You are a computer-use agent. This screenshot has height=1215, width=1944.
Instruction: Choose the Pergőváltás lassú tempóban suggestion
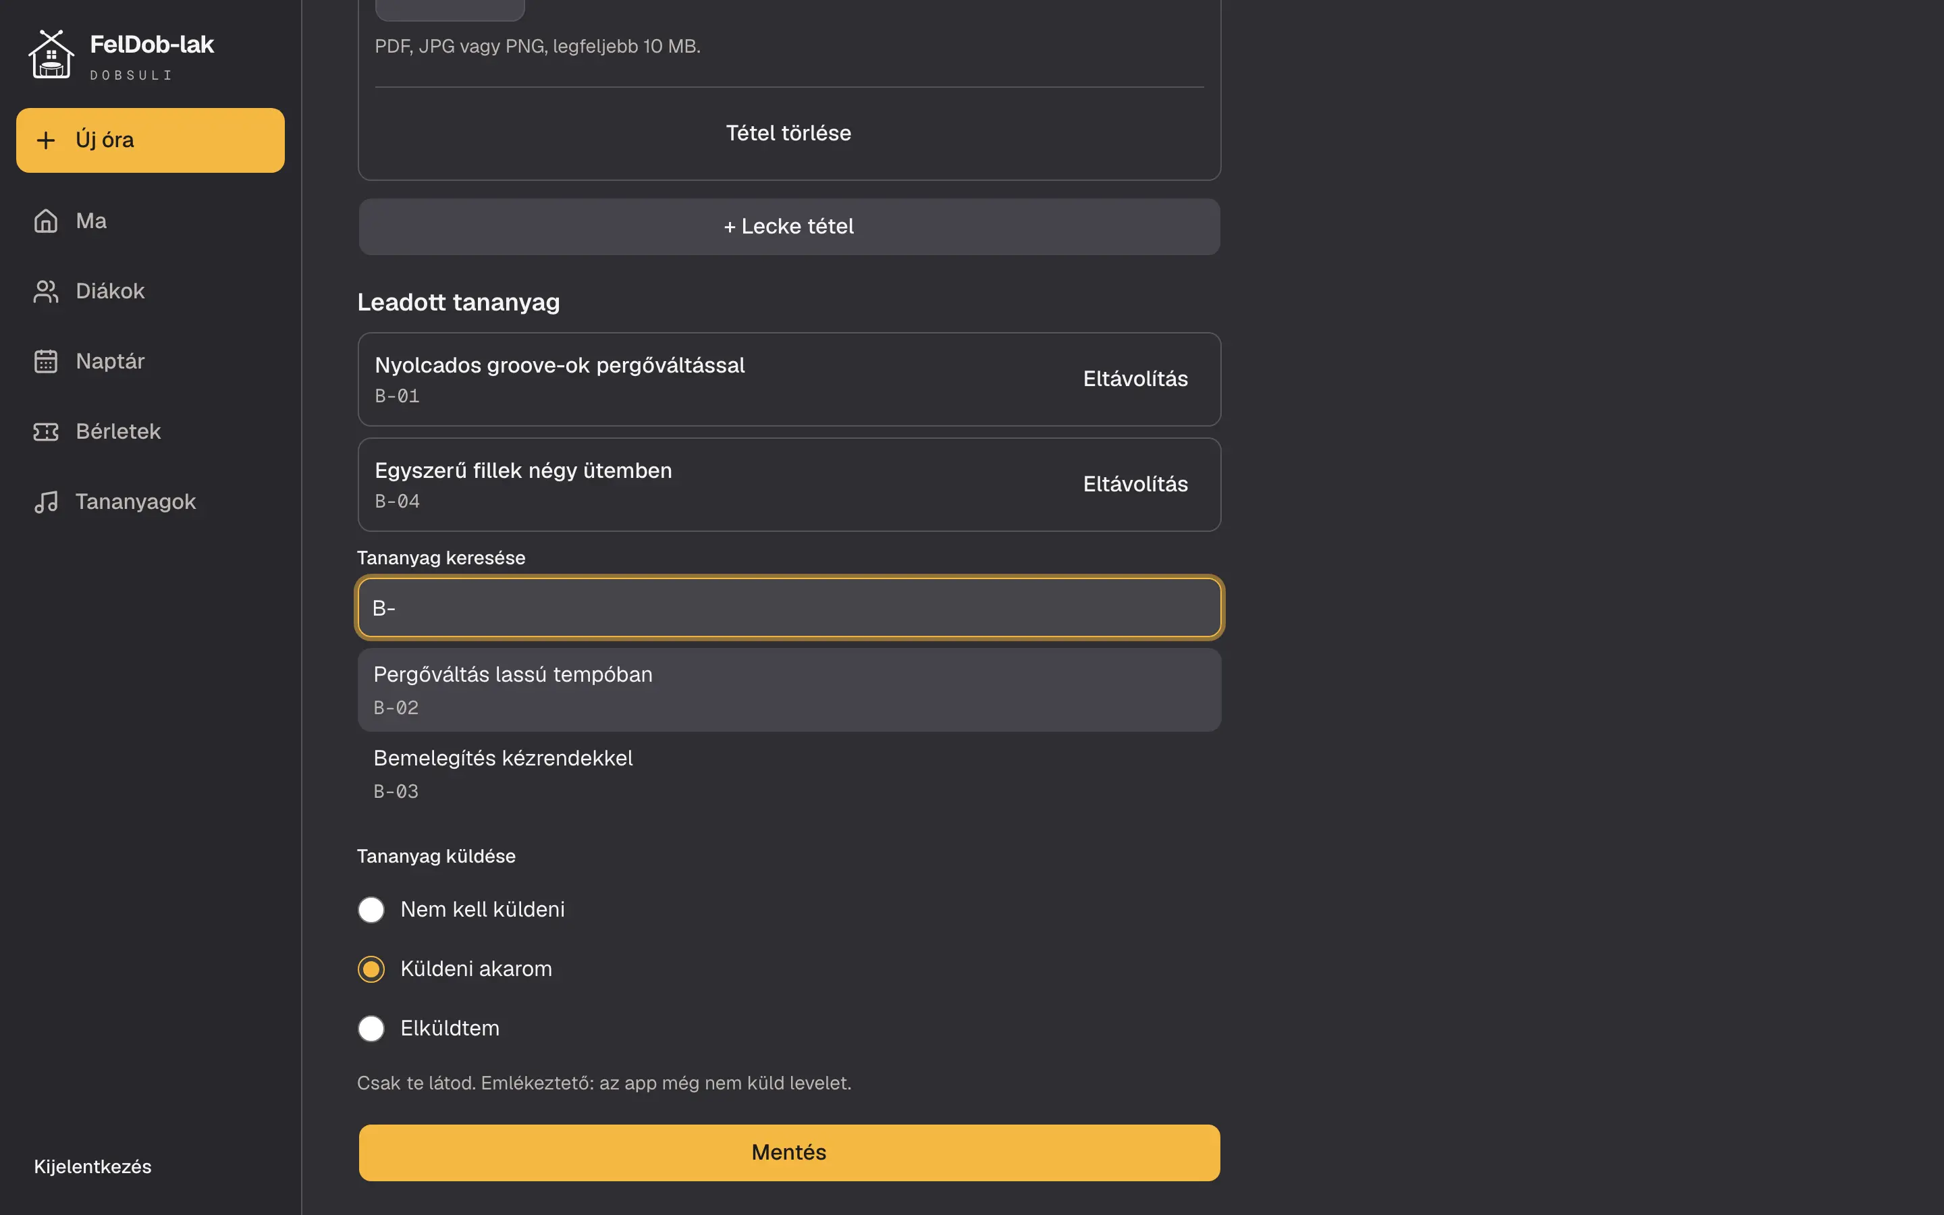coord(789,689)
